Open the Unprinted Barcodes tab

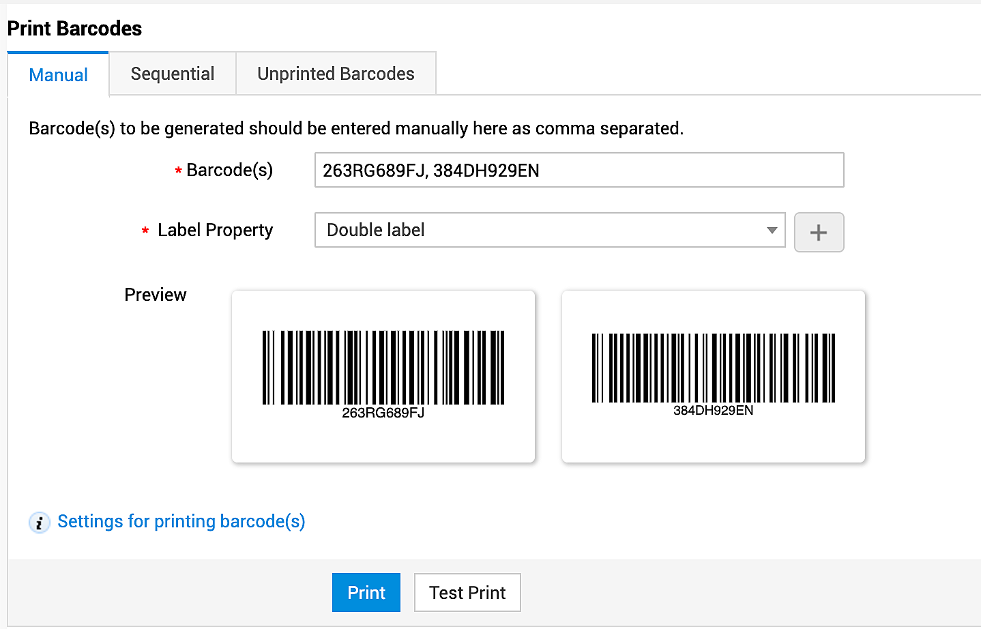pos(336,74)
